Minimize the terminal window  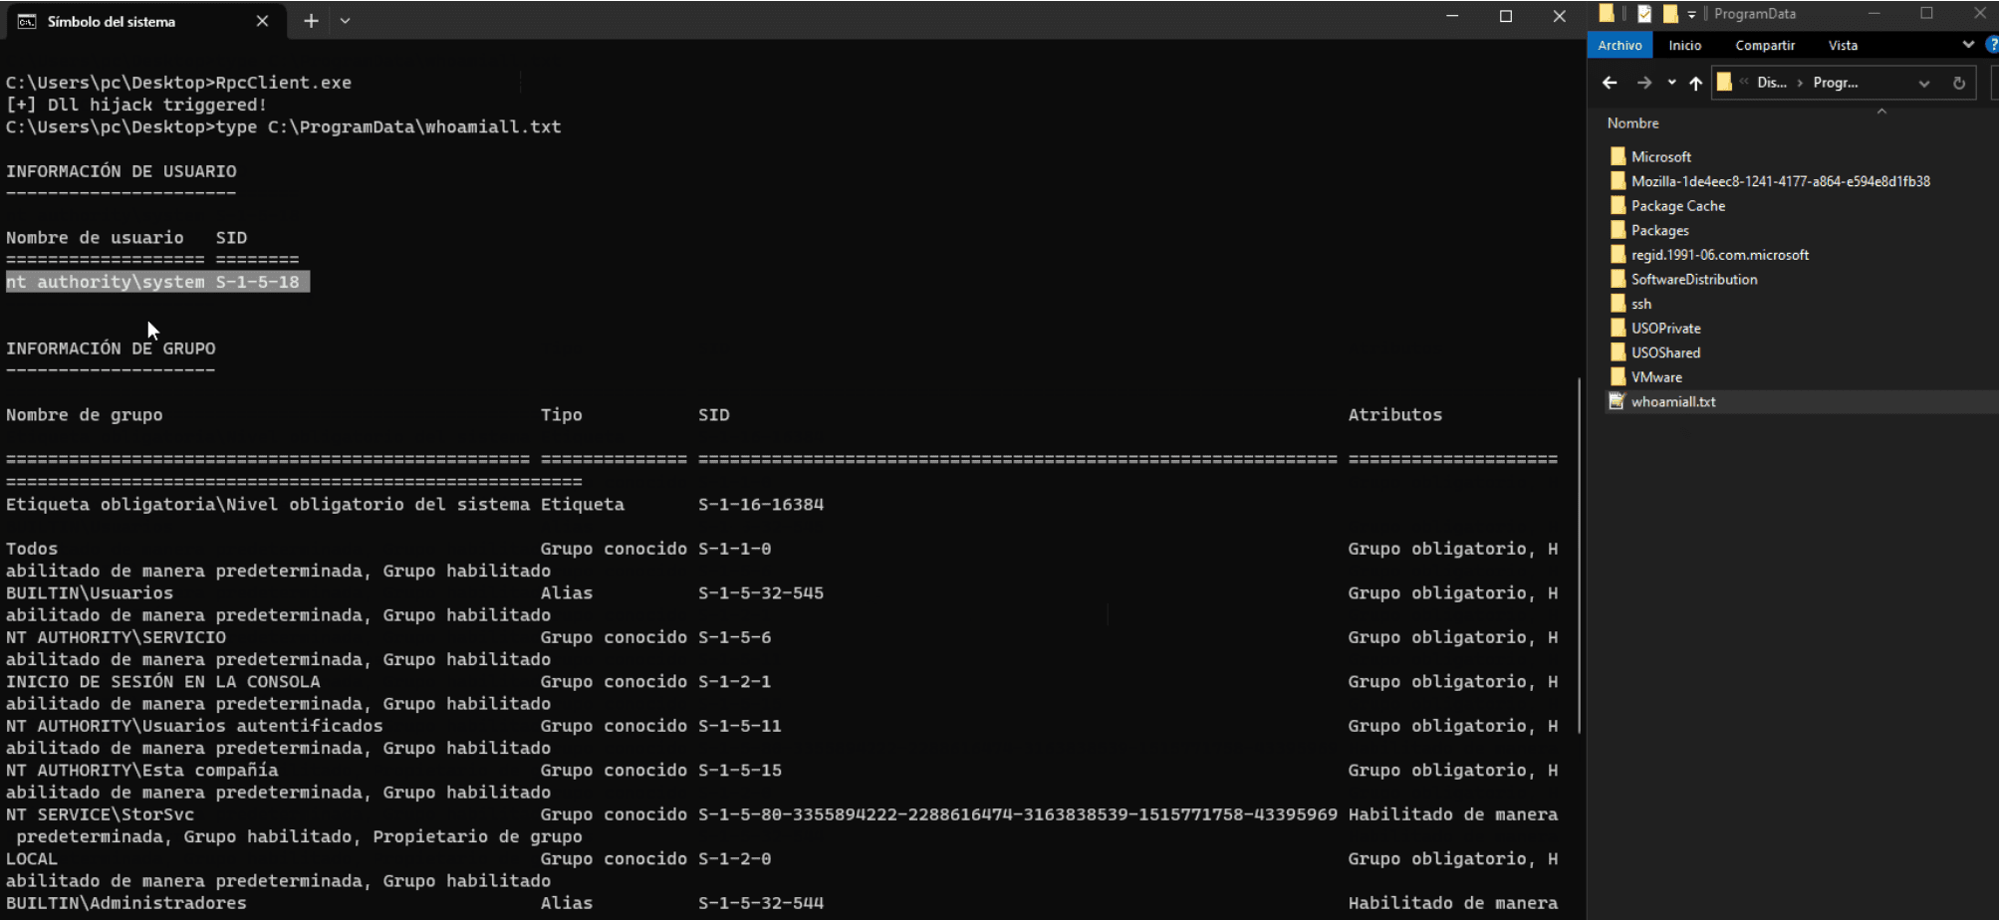1452,16
